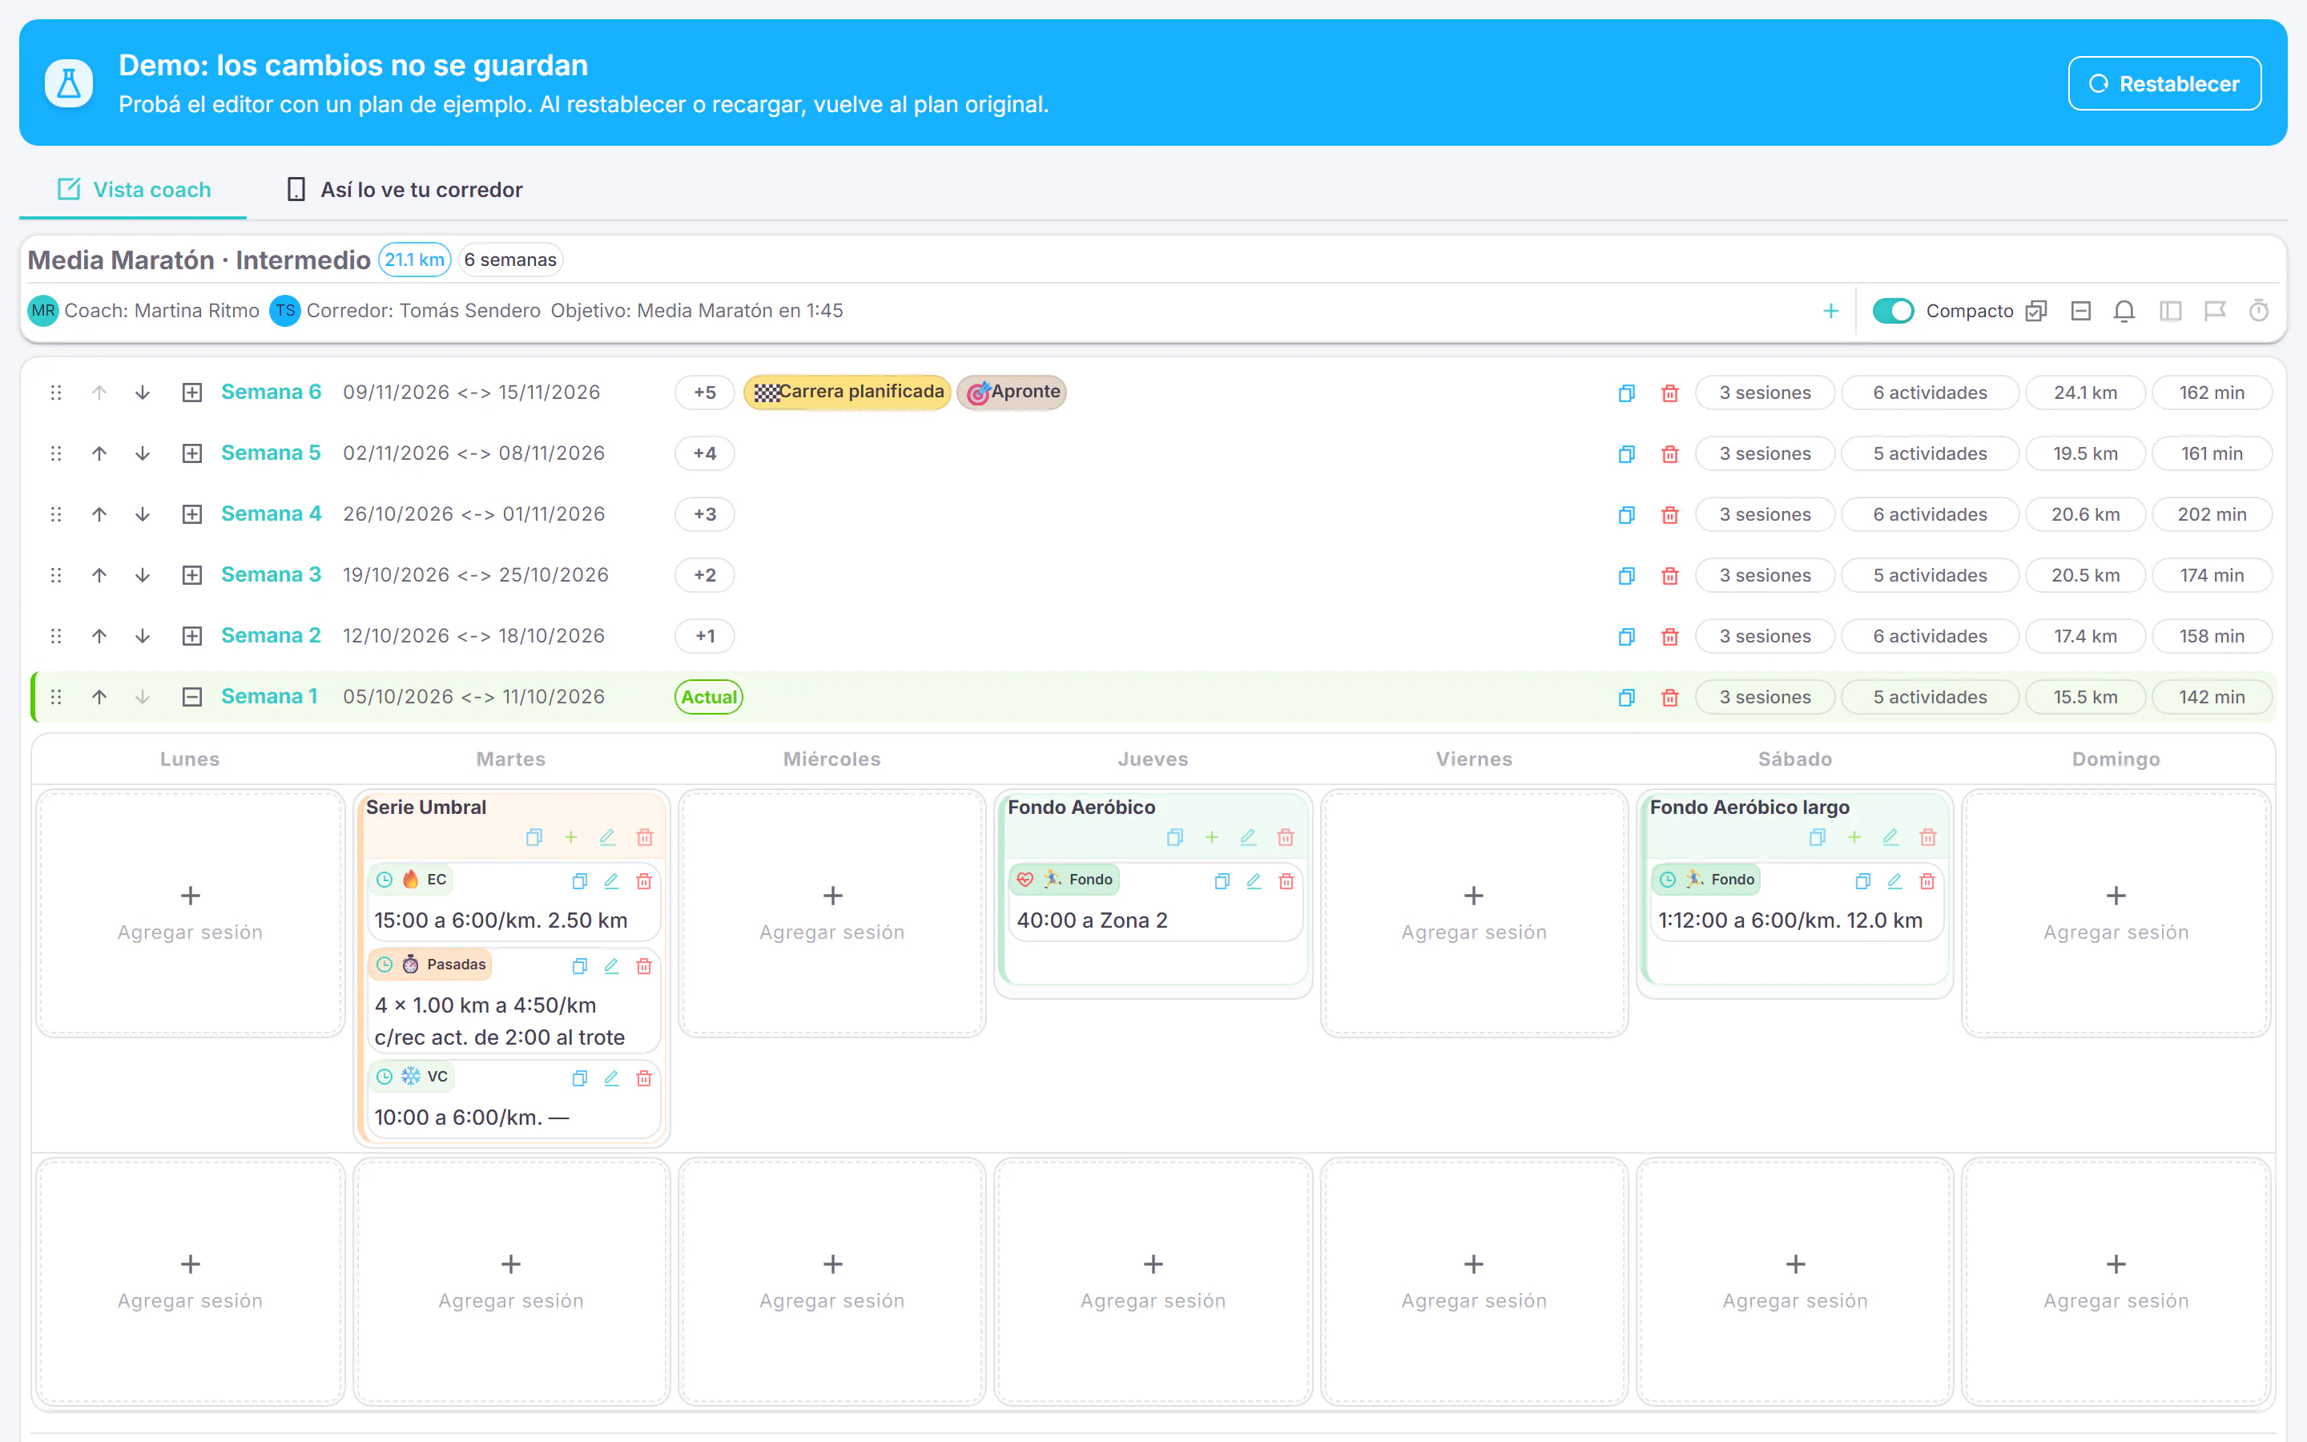
Task: Duplicate the EC activity copy icon
Action: (578, 881)
